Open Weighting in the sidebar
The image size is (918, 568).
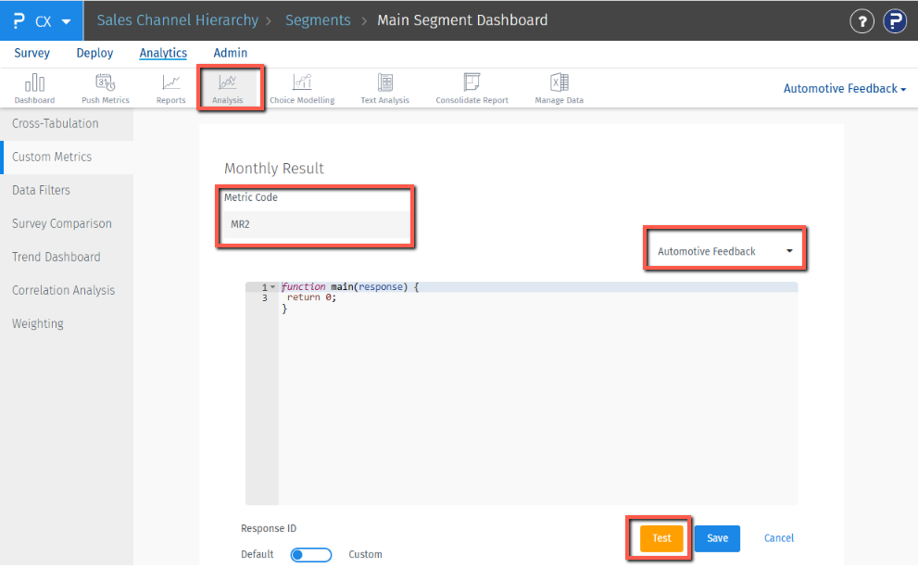click(x=67, y=323)
